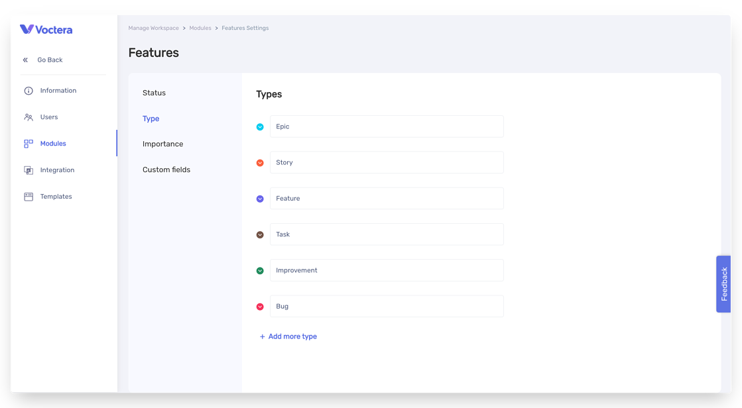Open the Status settings tab
742x408 pixels.
155,93
